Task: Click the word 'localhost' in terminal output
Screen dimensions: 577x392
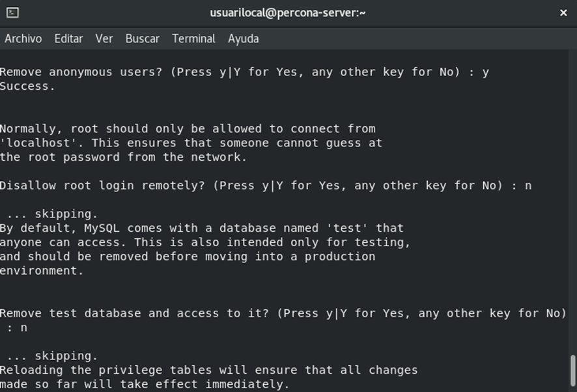Action: [x=38, y=143]
